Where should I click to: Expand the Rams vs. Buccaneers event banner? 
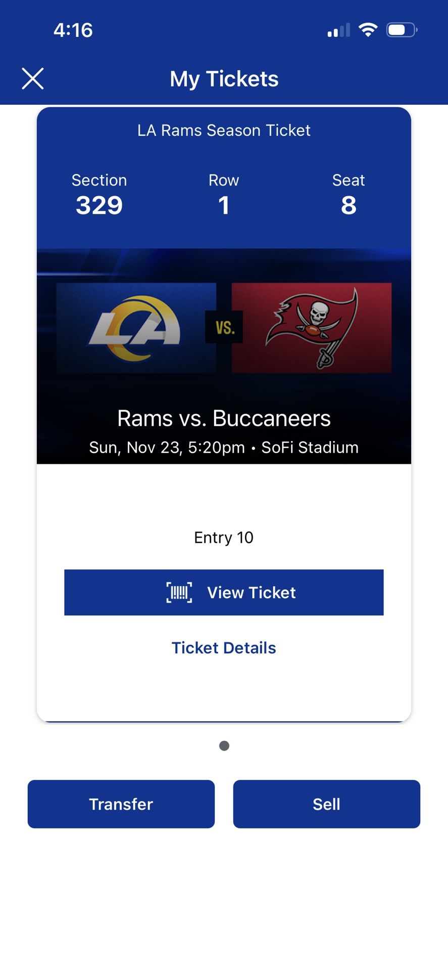coord(224,418)
